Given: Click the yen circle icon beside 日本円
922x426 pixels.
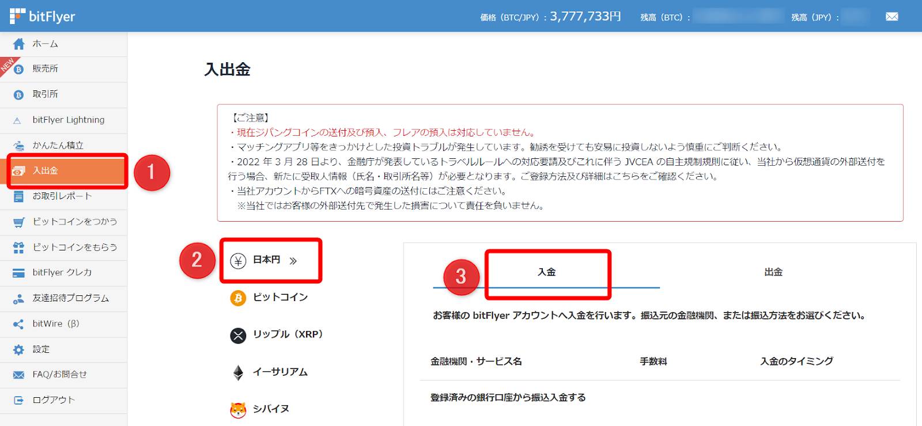Looking at the screenshot, I should click(238, 261).
